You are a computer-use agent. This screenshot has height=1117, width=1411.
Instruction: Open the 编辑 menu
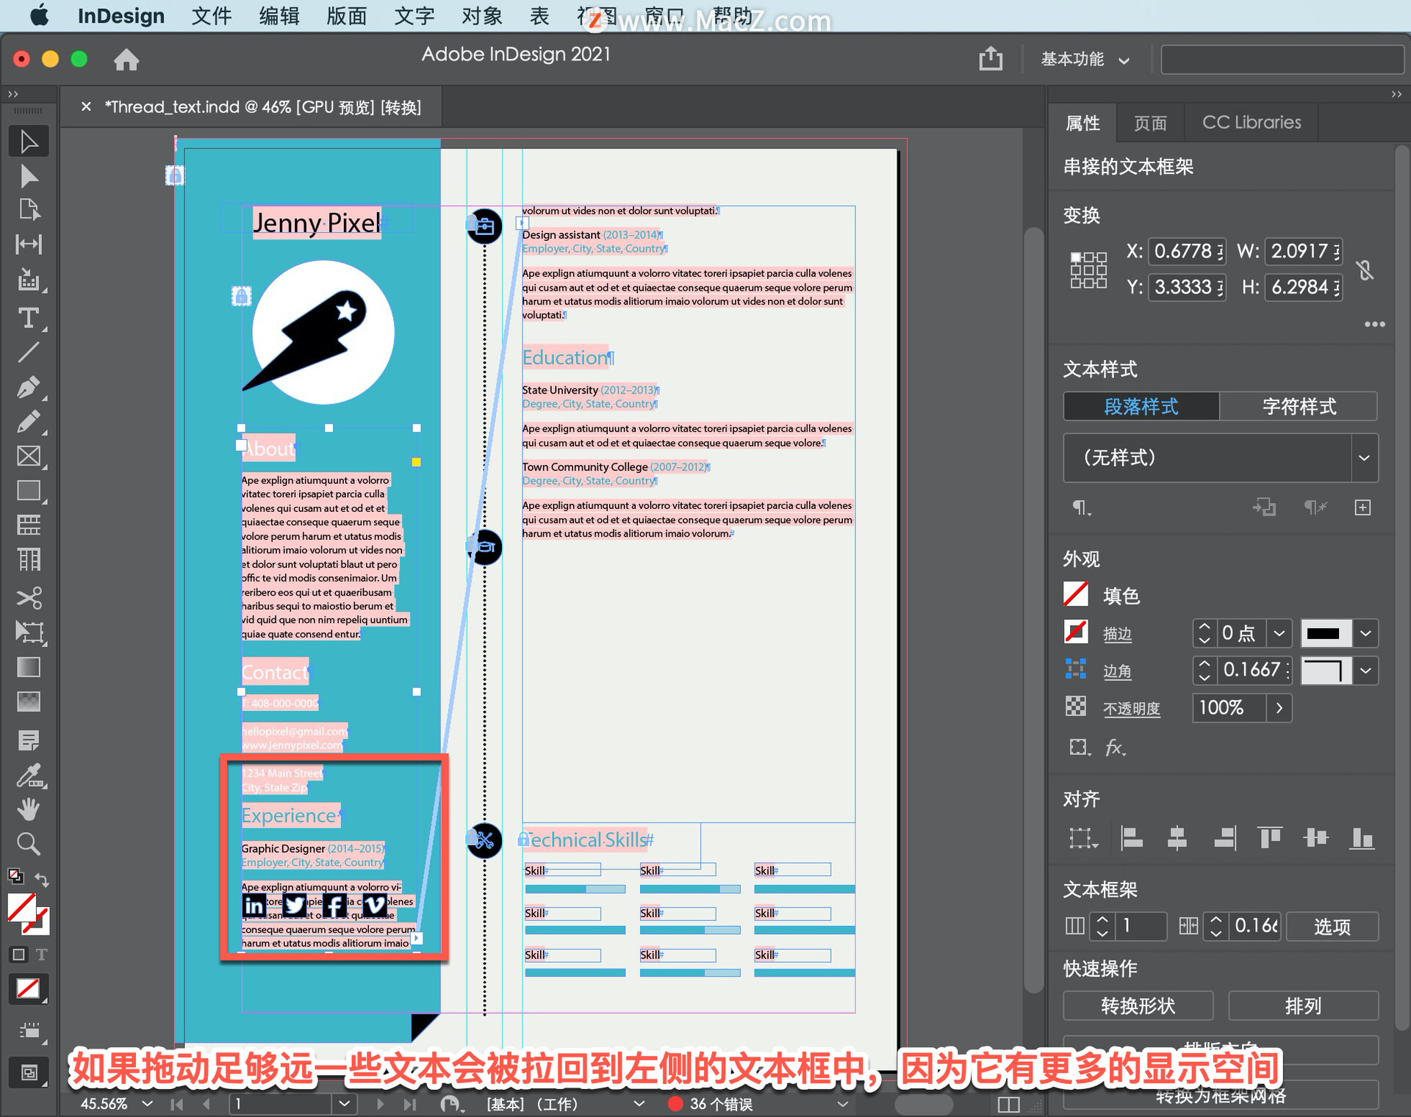click(x=279, y=16)
